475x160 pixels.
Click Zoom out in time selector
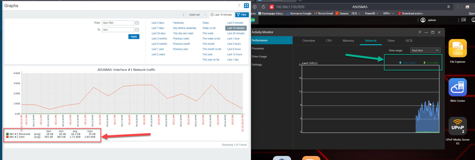click(x=195, y=15)
